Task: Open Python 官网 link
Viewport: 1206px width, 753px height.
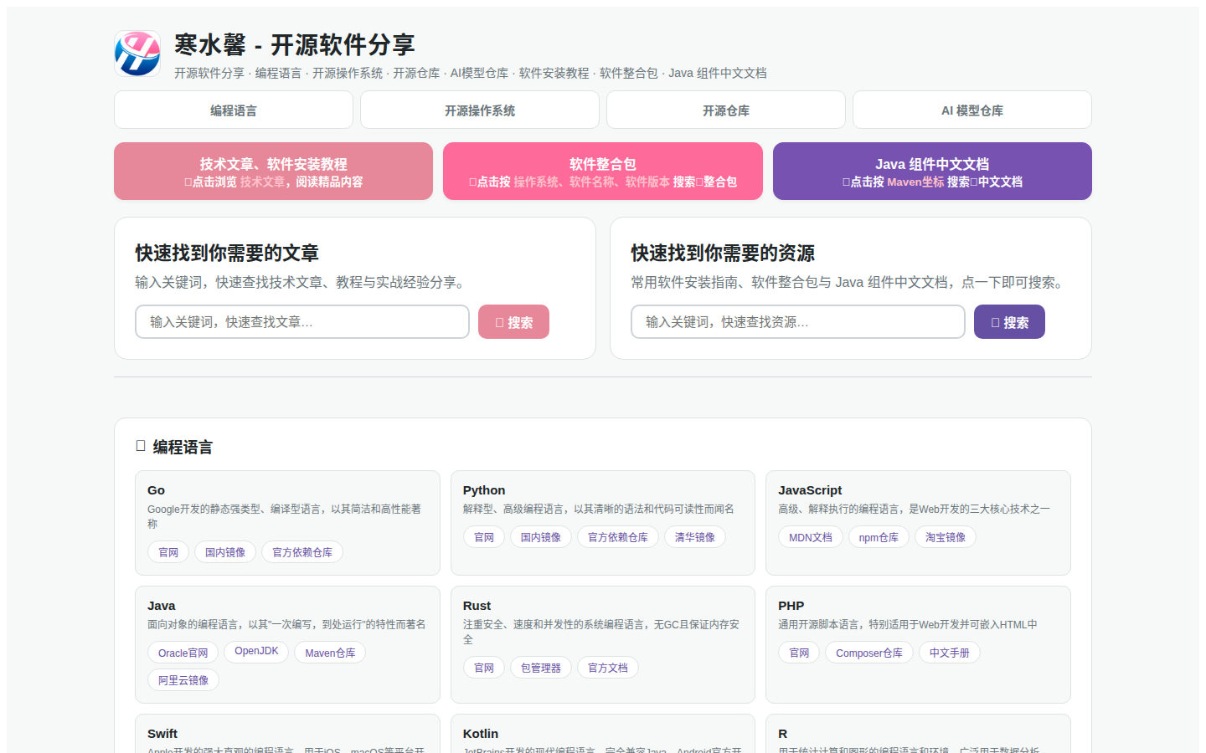Action: [x=484, y=537]
